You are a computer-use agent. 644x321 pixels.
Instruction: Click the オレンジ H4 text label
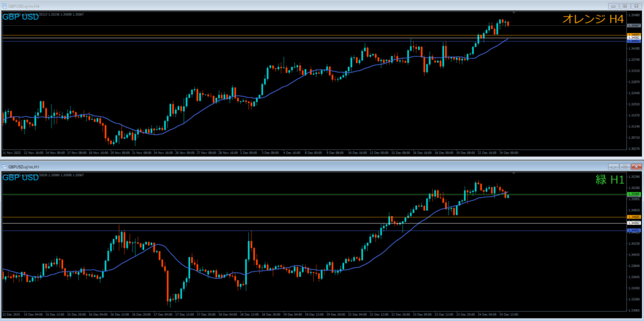coord(592,19)
